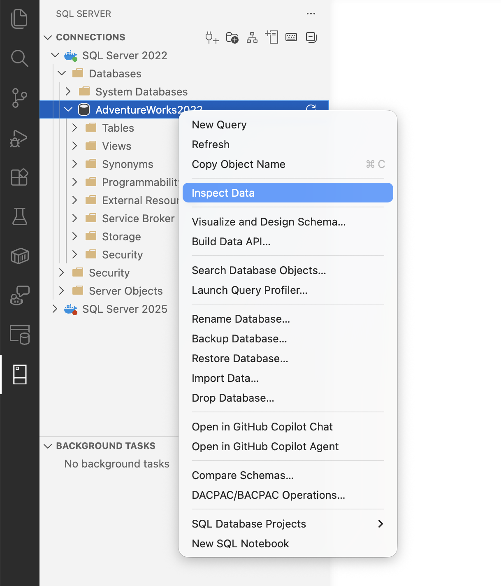Click the 'SQL SERVER' panel title
This screenshot has height=586, width=501.
click(83, 14)
